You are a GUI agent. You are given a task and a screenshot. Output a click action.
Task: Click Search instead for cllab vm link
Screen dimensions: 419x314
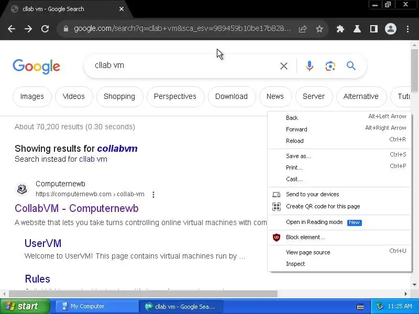tap(93, 159)
